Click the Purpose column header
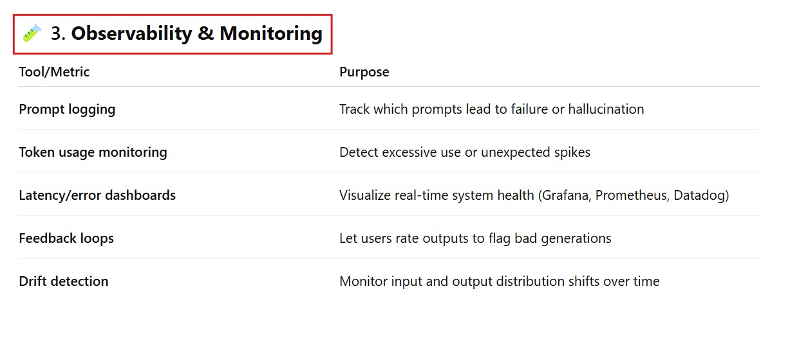Image resolution: width=799 pixels, height=345 pixels. pyautogui.click(x=364, y=72)
